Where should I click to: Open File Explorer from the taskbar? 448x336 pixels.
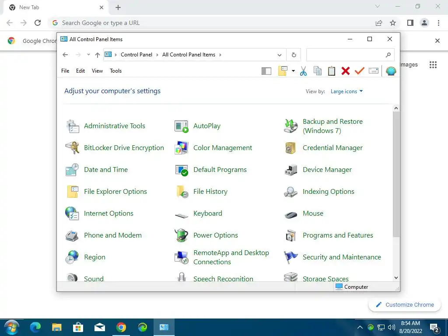pyautogui.click(x=56, y=327)
